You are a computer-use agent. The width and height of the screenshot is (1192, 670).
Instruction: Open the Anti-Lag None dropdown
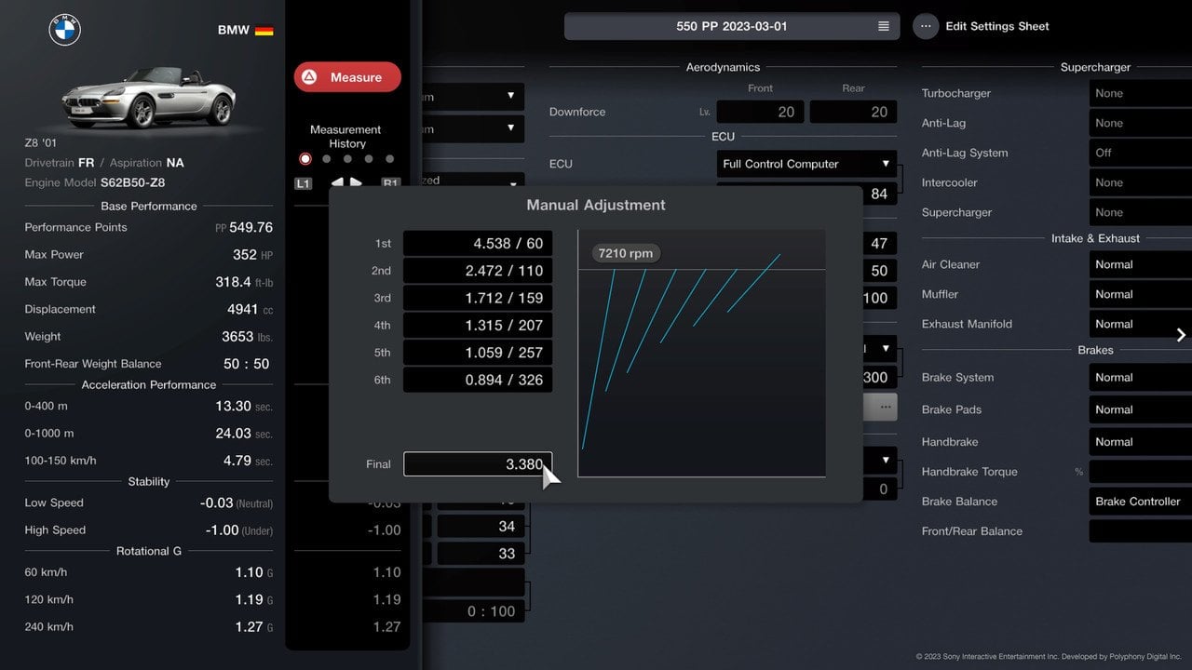tap(1140, 123)
